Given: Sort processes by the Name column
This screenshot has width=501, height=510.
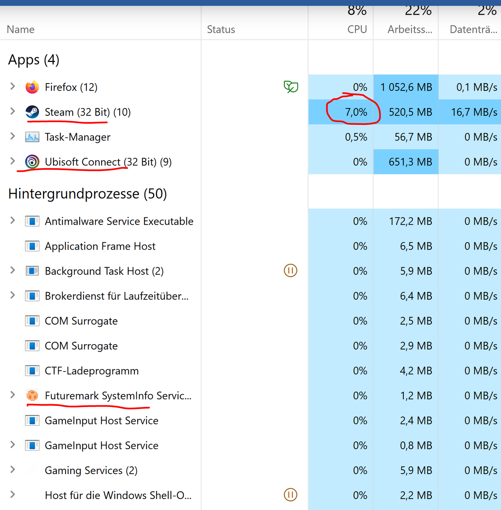Looking at the screenshot, I should (x=21, y=29).
